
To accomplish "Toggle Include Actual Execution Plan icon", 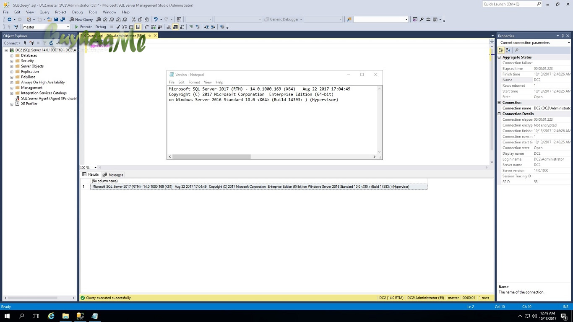I will click(x=146, y=27).
